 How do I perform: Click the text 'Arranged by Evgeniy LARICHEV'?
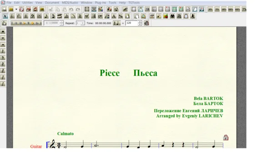coord(190,116)
